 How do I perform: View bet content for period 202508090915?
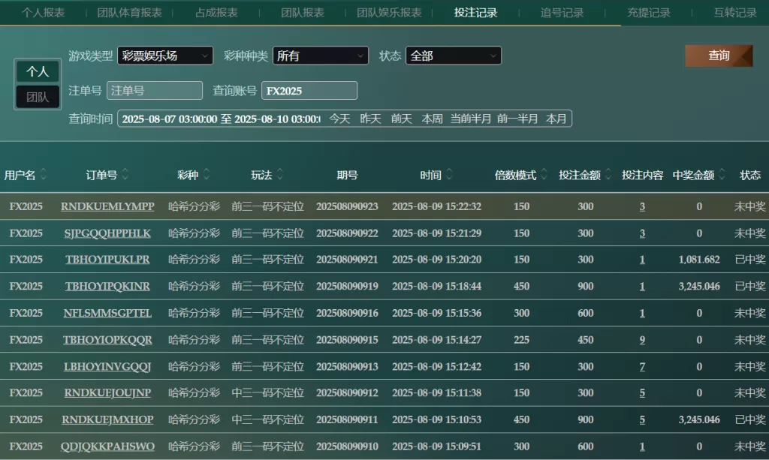(x=642, y=340)
